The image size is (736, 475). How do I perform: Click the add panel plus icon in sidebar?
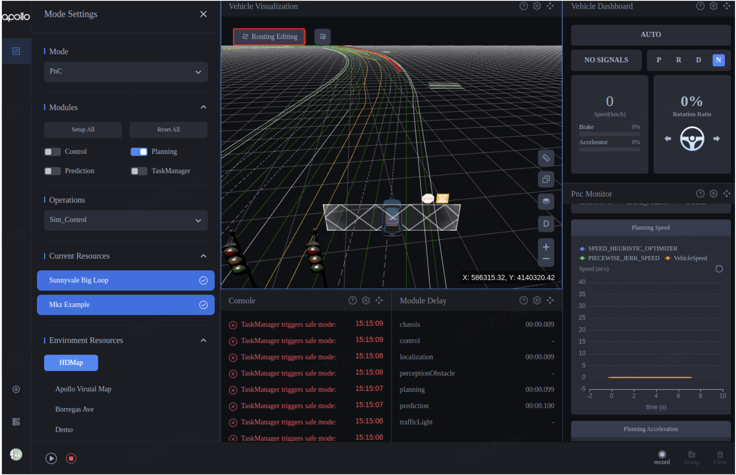[16, 389]
